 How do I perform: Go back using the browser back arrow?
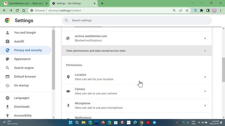tap(4, 10)
